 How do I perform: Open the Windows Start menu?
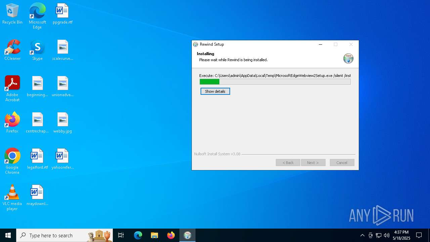point(8,235)
